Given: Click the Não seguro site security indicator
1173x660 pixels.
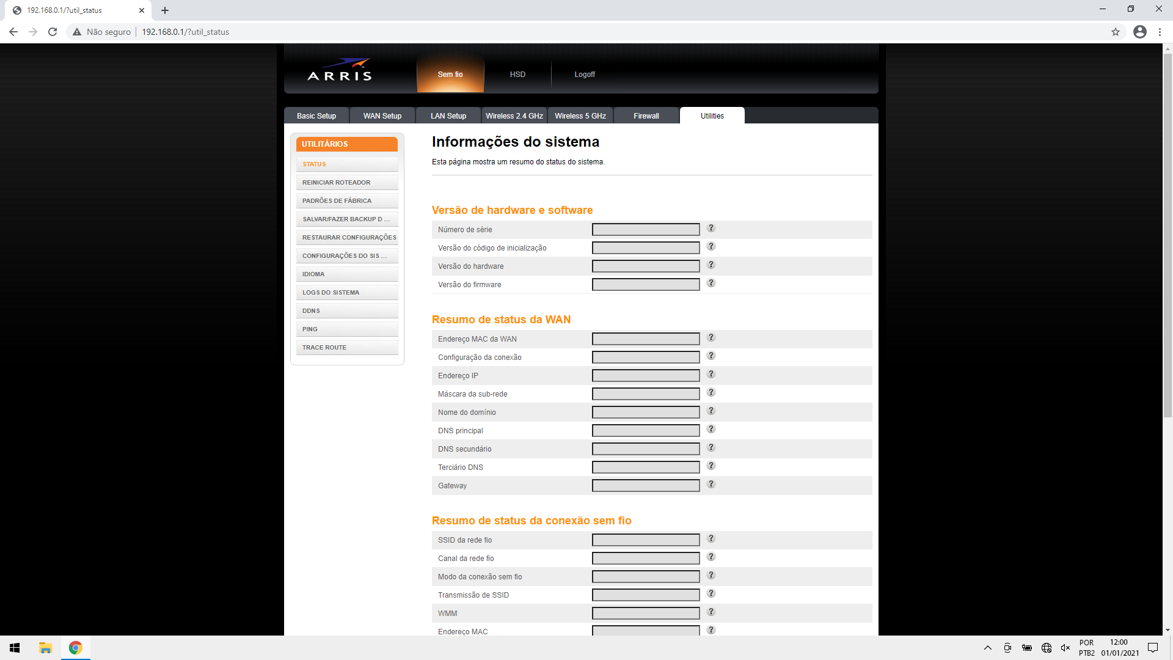Looking at the screenshot, I should (x=101, y=32).
